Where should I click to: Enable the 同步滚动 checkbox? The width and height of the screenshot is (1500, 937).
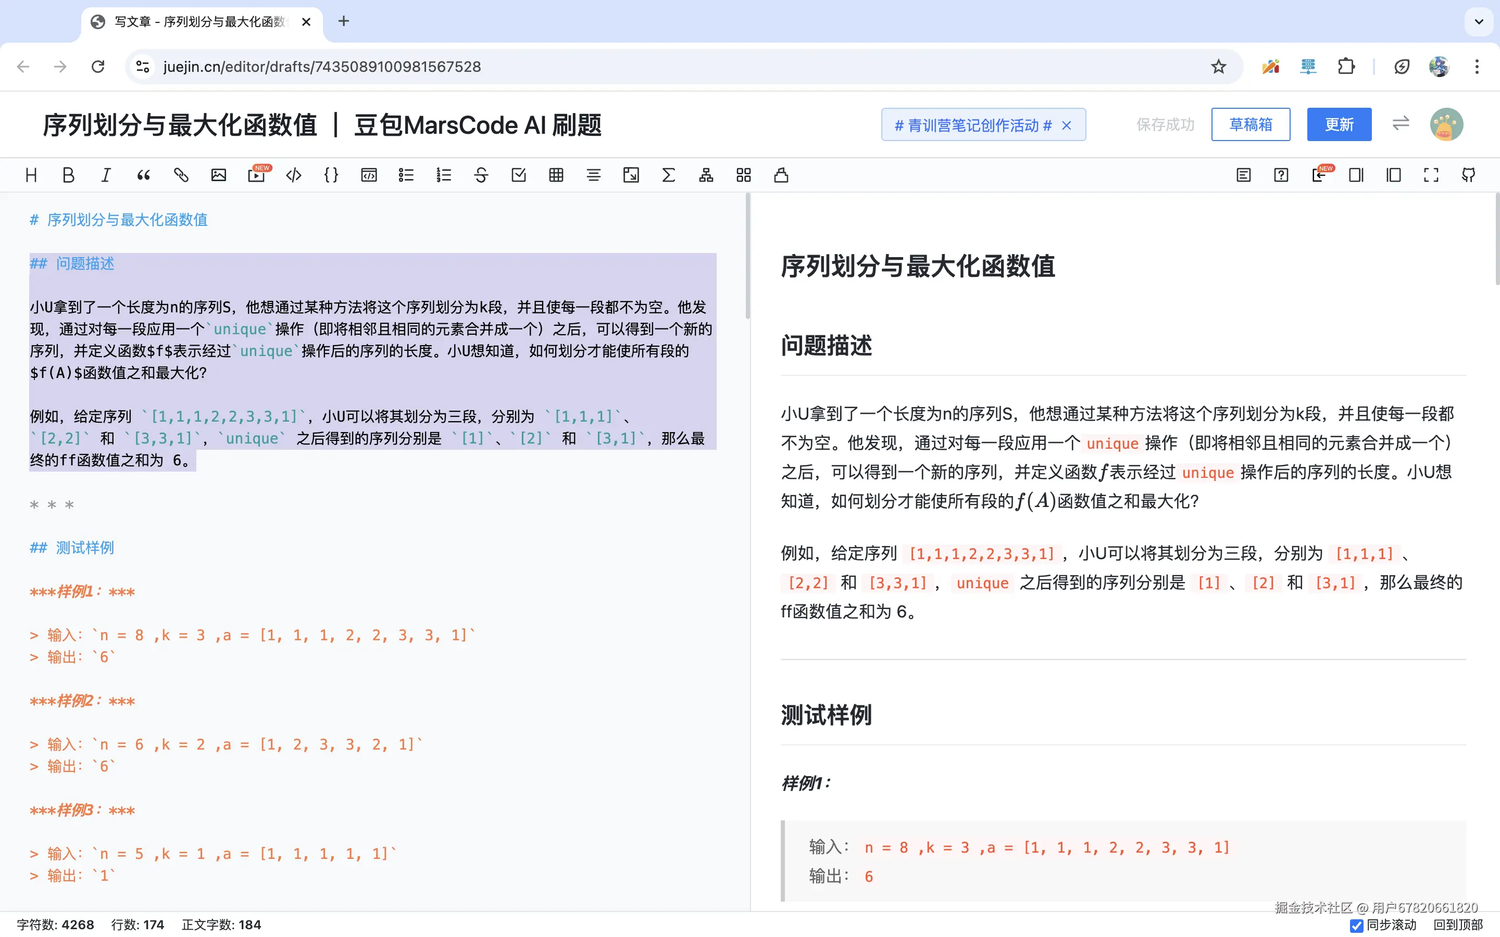pos(1357,926)
